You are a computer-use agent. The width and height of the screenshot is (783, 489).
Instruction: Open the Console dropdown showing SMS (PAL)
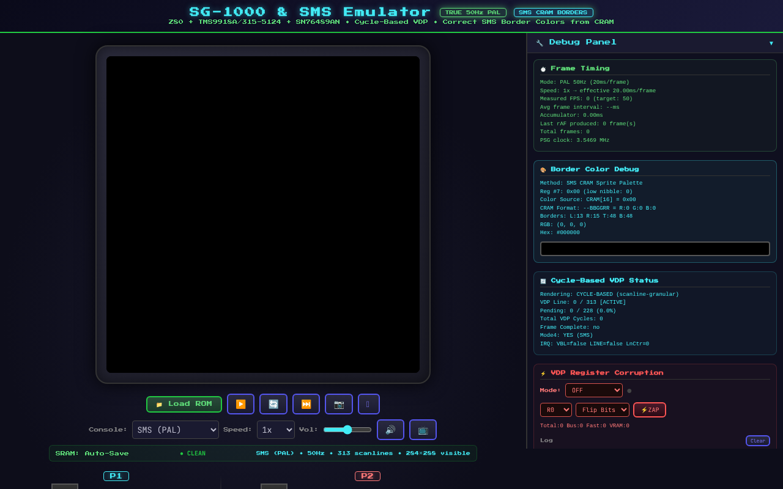[x=176, y=430]
